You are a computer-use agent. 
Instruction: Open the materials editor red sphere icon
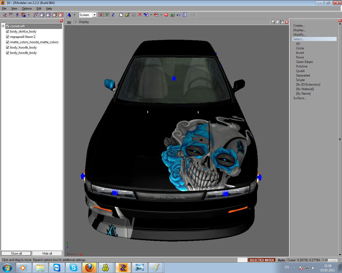tap(166, 15)
